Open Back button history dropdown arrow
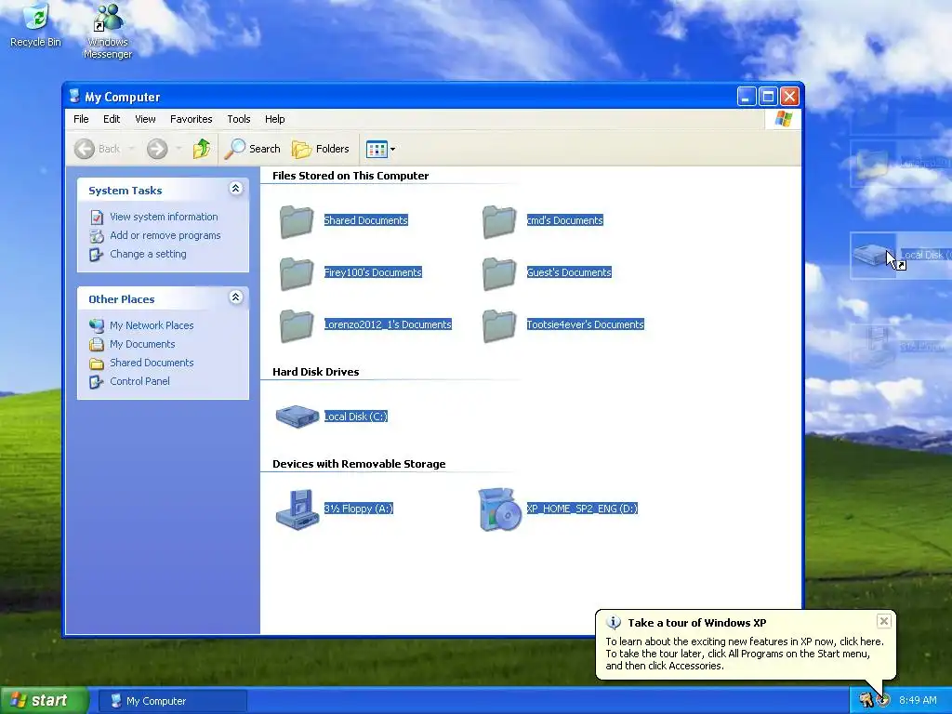Screen dimensions: 952x714 [x=131, y=149]
